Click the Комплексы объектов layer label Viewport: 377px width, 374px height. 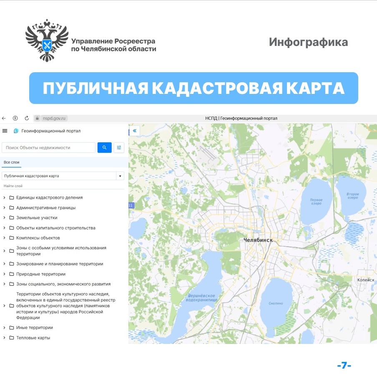[38, 238]
